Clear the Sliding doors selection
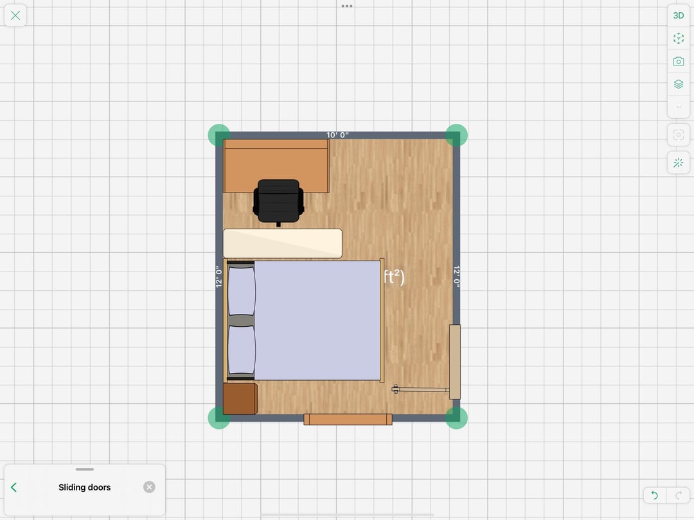 click(x=149, y=487)
